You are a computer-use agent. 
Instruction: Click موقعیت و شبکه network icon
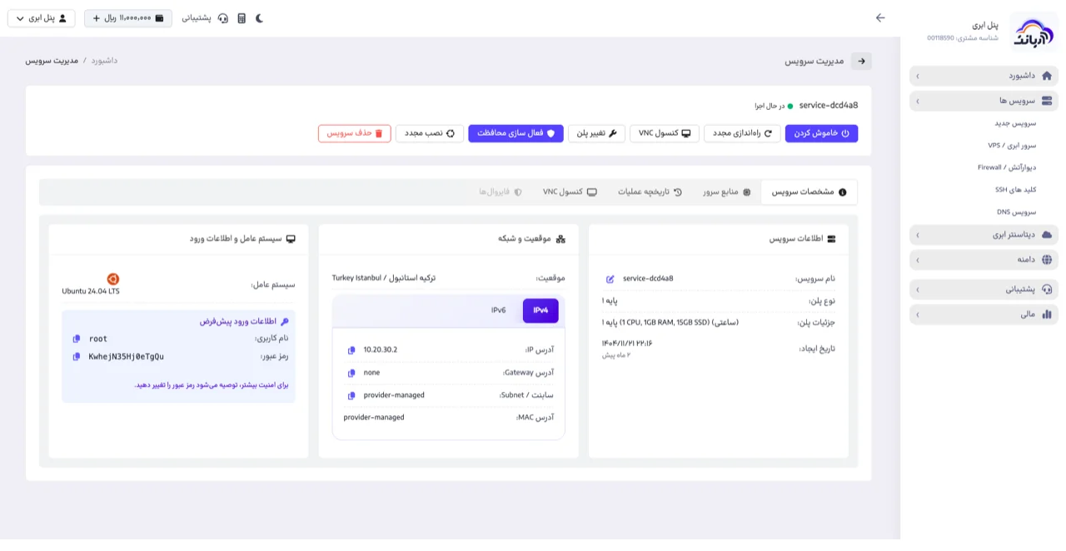560,239
